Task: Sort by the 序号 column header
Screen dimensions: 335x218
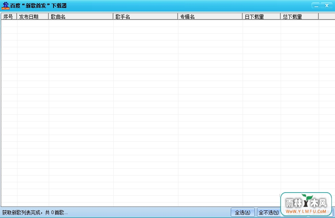Action: [x=9, y=16]
